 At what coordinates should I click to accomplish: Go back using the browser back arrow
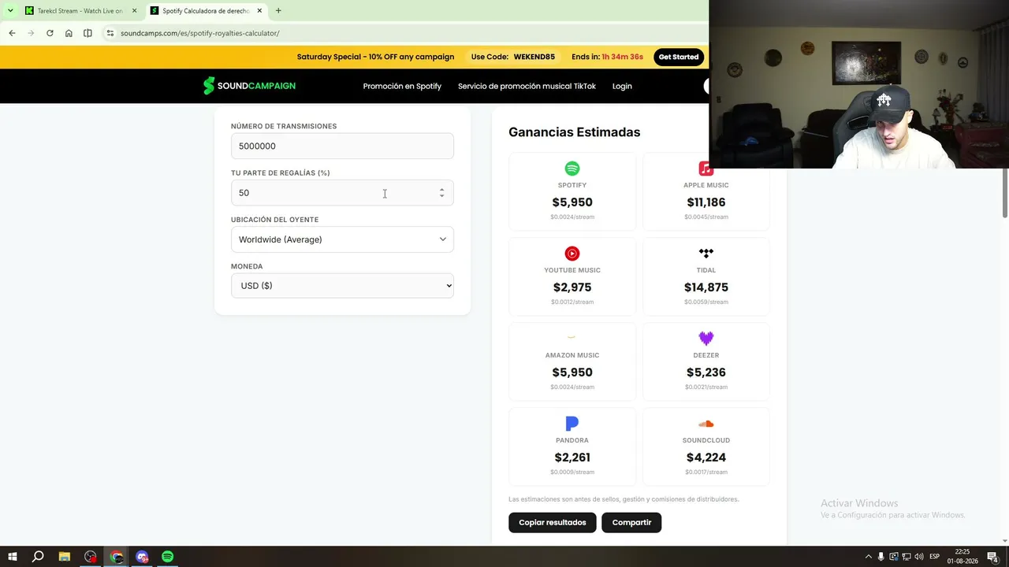[x=12, y=33]
